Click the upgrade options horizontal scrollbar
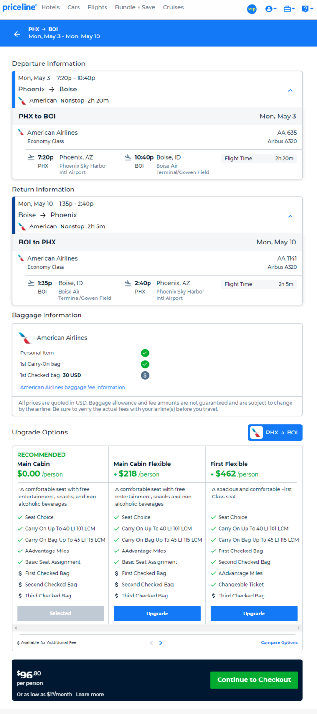Image resolution: width=317 pixels, height=714 pixels. (157, 628)
